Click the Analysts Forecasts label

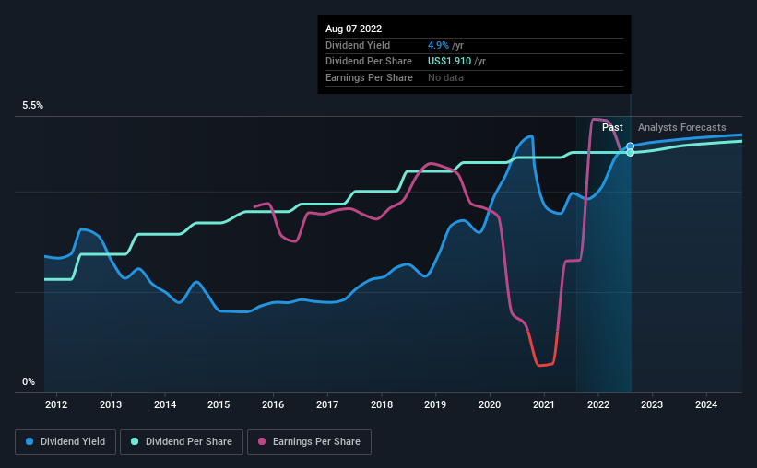point(681,127)
